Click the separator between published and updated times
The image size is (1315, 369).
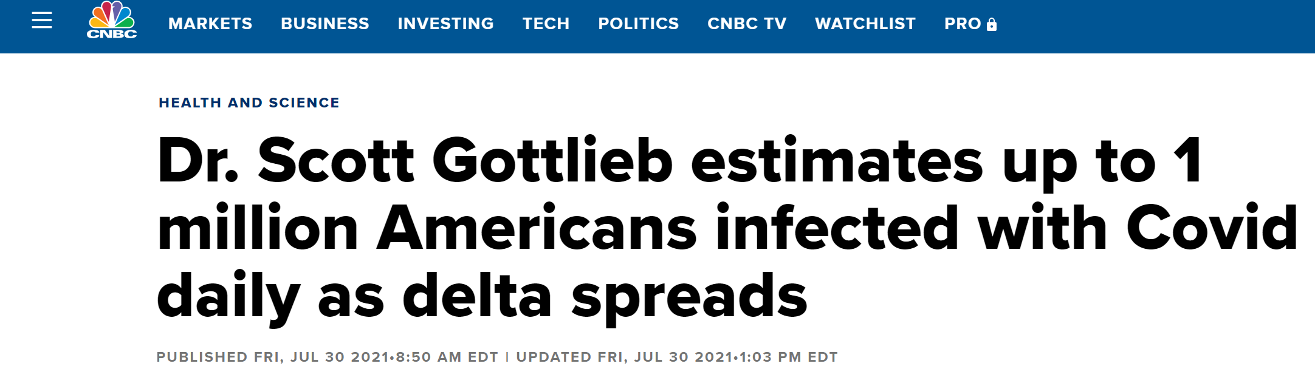coord(507,357)
